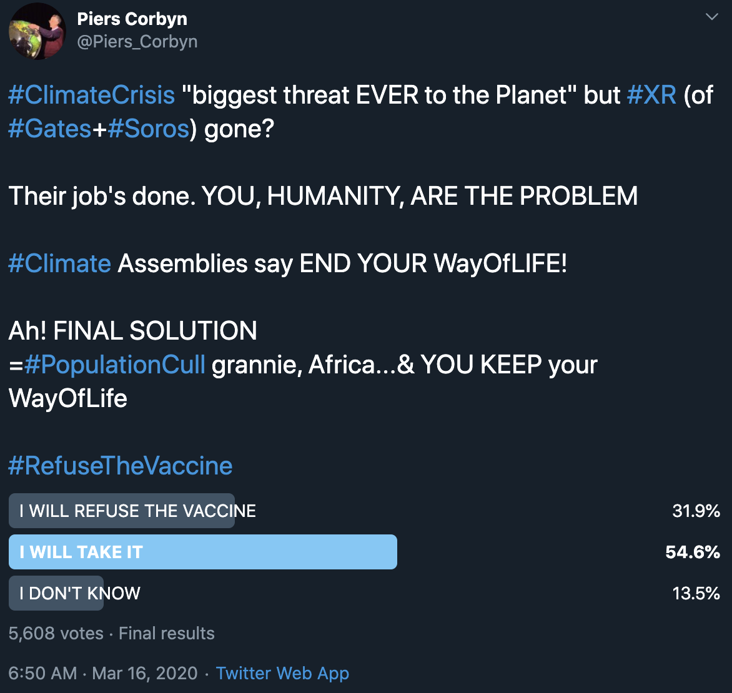
Task: Click the @Piers_Corbyn handle
Action: [x=137, y=42]
